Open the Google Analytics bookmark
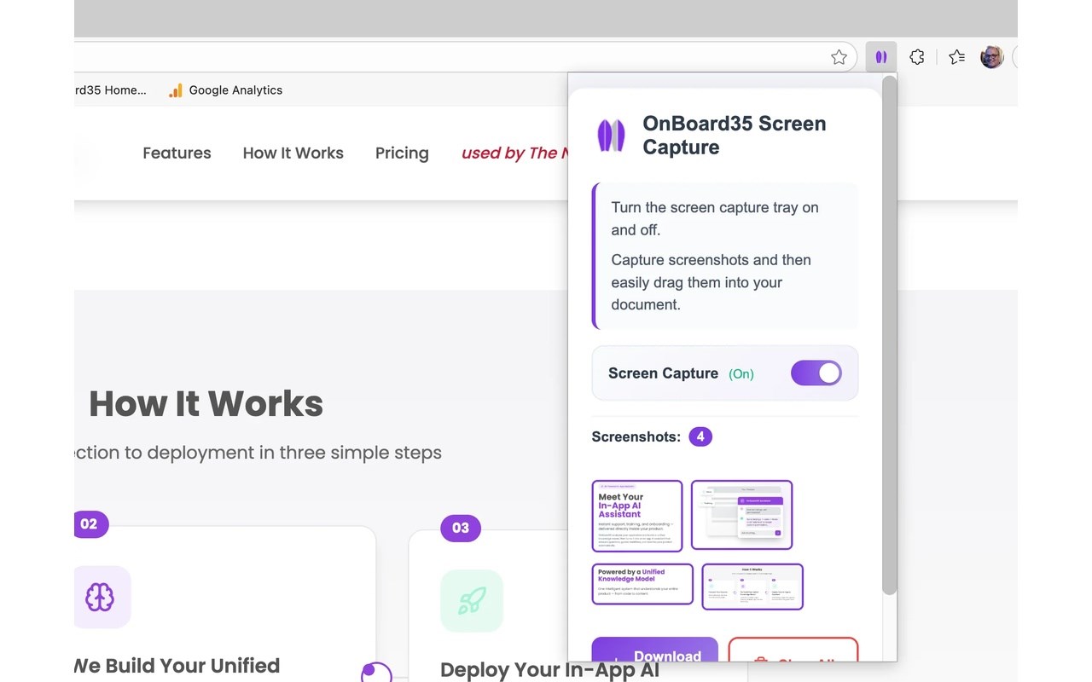1092x682 pixels. pyautogui.click(x=225, y=90)
